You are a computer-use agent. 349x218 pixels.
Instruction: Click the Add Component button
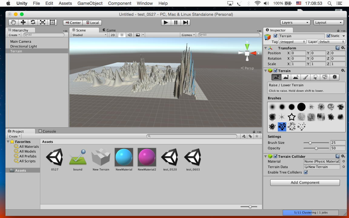tap(305, 183)
